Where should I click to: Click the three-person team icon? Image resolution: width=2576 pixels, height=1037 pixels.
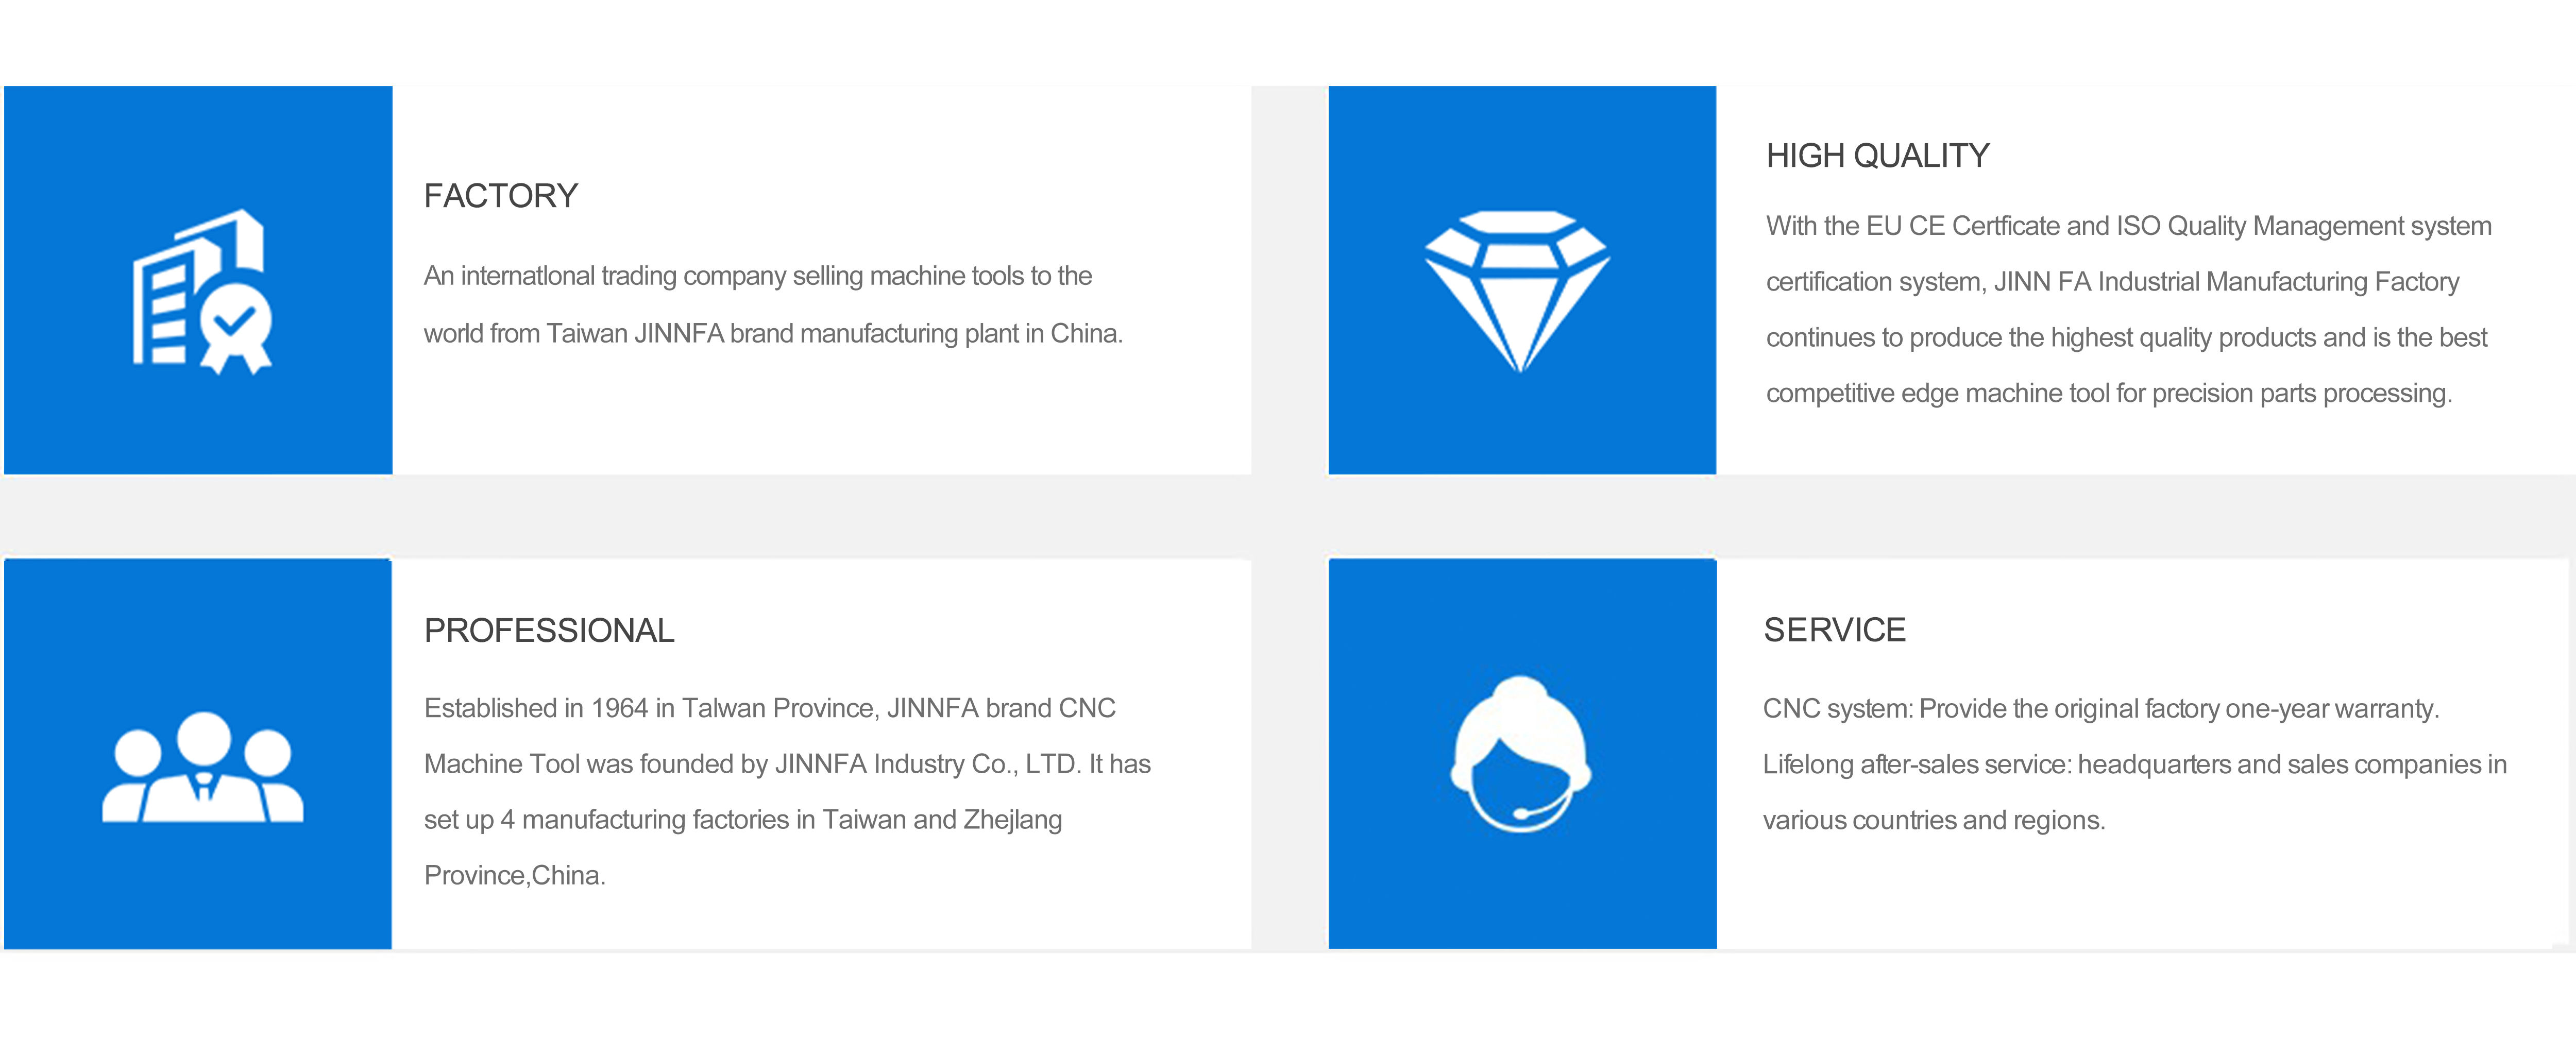pos(203,767)
